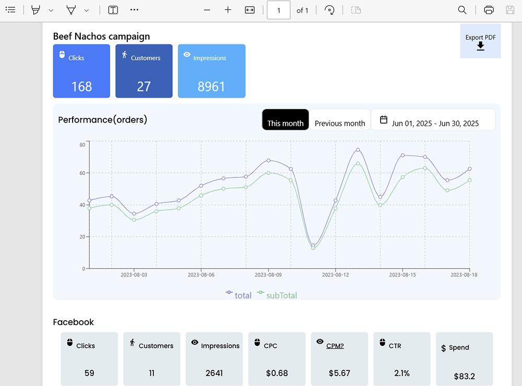
Task: Select the Highlight tool
Action: pyautogui.click(x=35, y=10)
